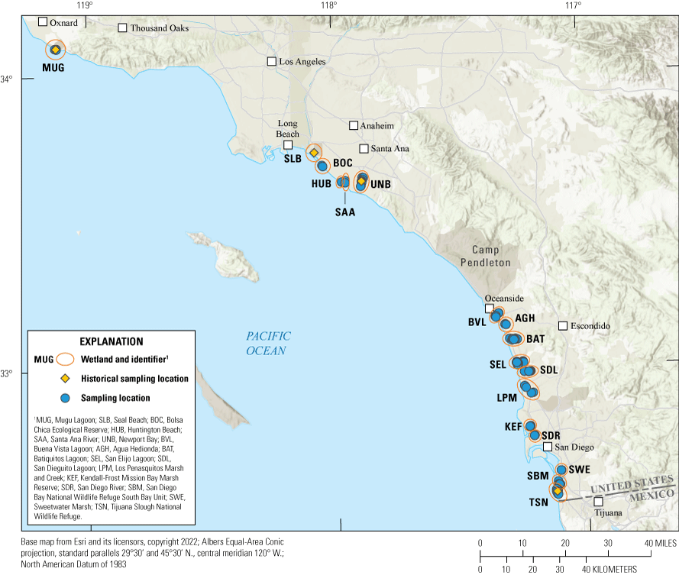Click the KEF Kendall-Frost sampling circle

[529, 426]
